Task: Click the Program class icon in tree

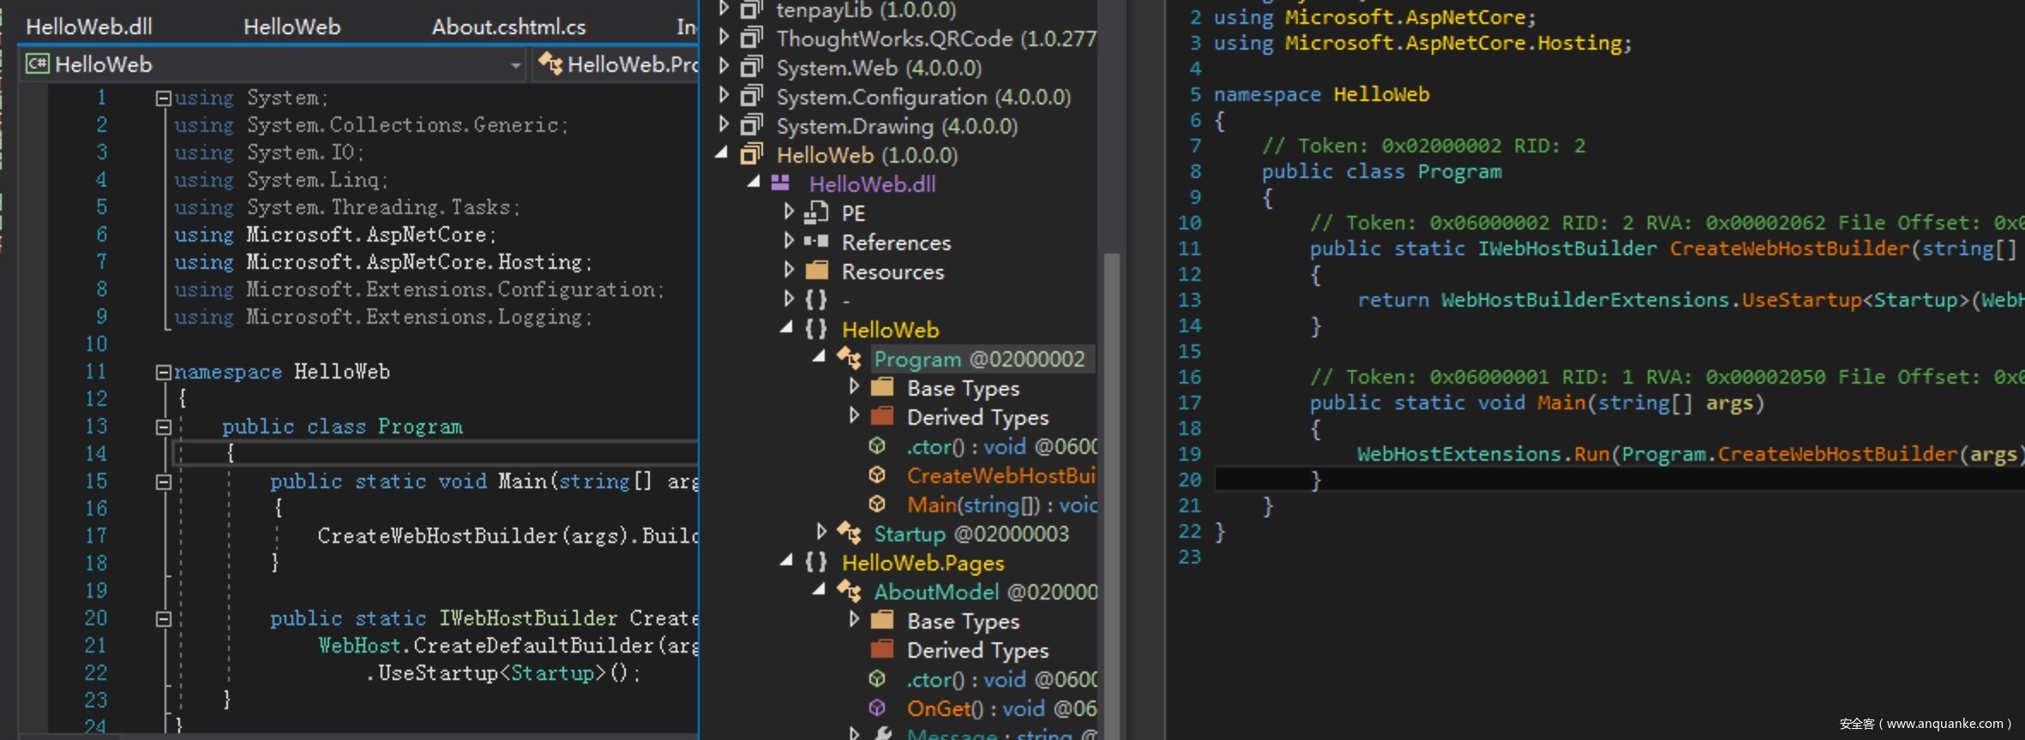Action: (x=849, y=358)
